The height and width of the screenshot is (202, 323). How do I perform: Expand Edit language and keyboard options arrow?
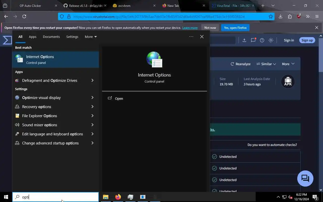(92, 134)
